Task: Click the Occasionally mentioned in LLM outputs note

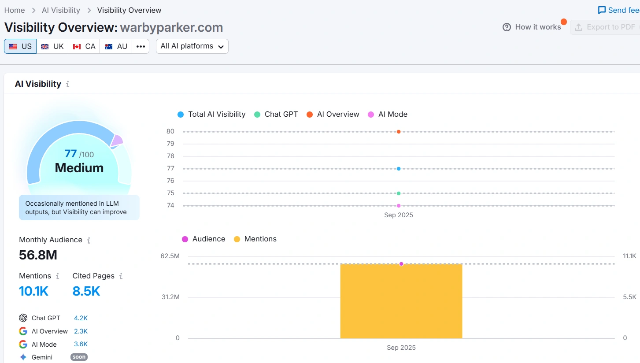Action: pos(79,207)
